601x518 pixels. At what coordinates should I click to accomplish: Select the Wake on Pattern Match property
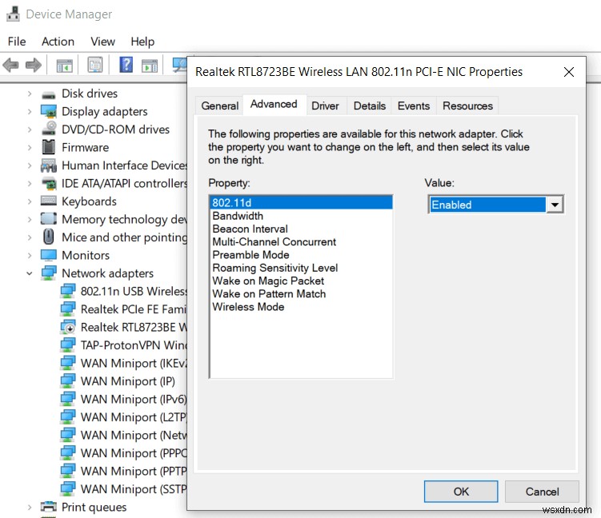point(301,294)
